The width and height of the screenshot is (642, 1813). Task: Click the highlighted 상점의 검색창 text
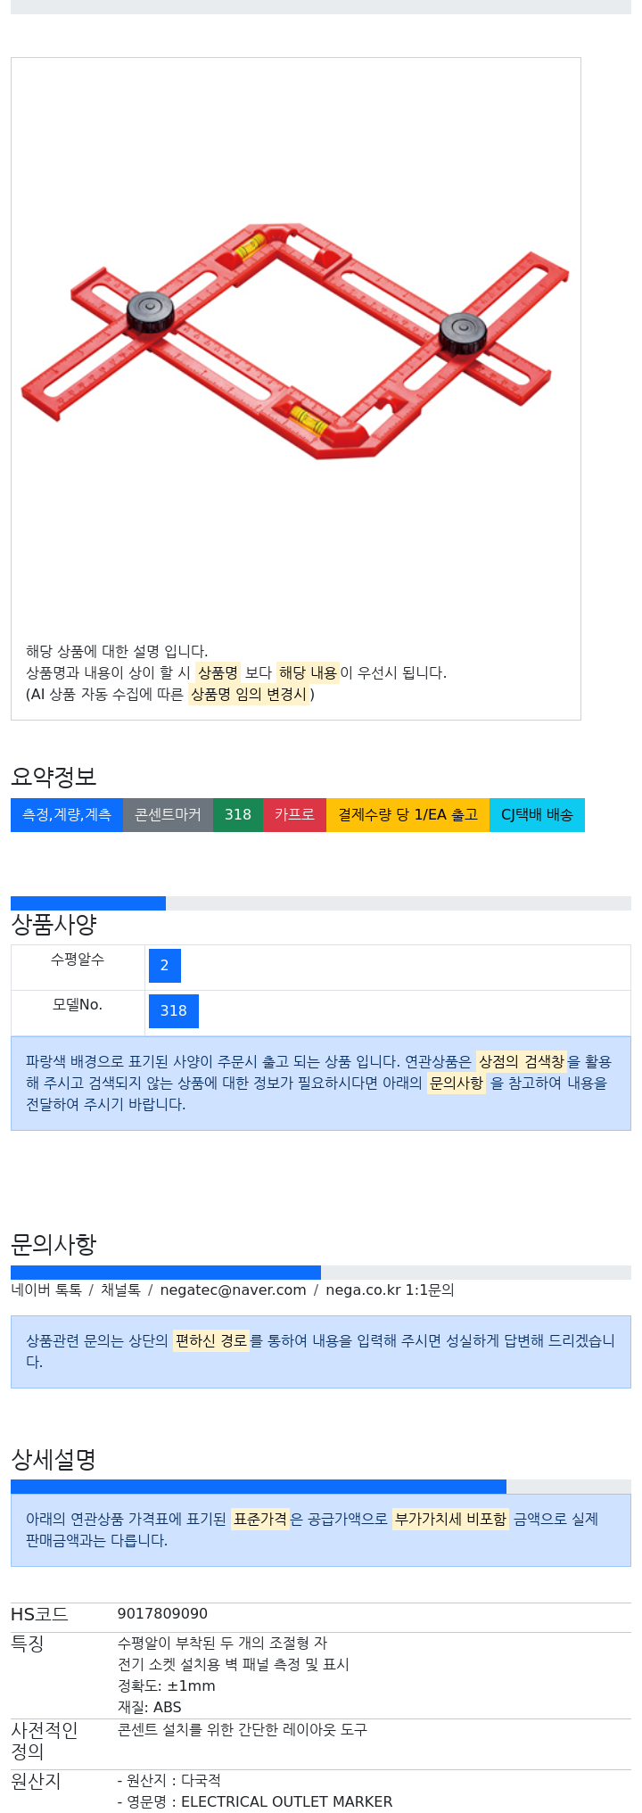(x=522, y=1061)
